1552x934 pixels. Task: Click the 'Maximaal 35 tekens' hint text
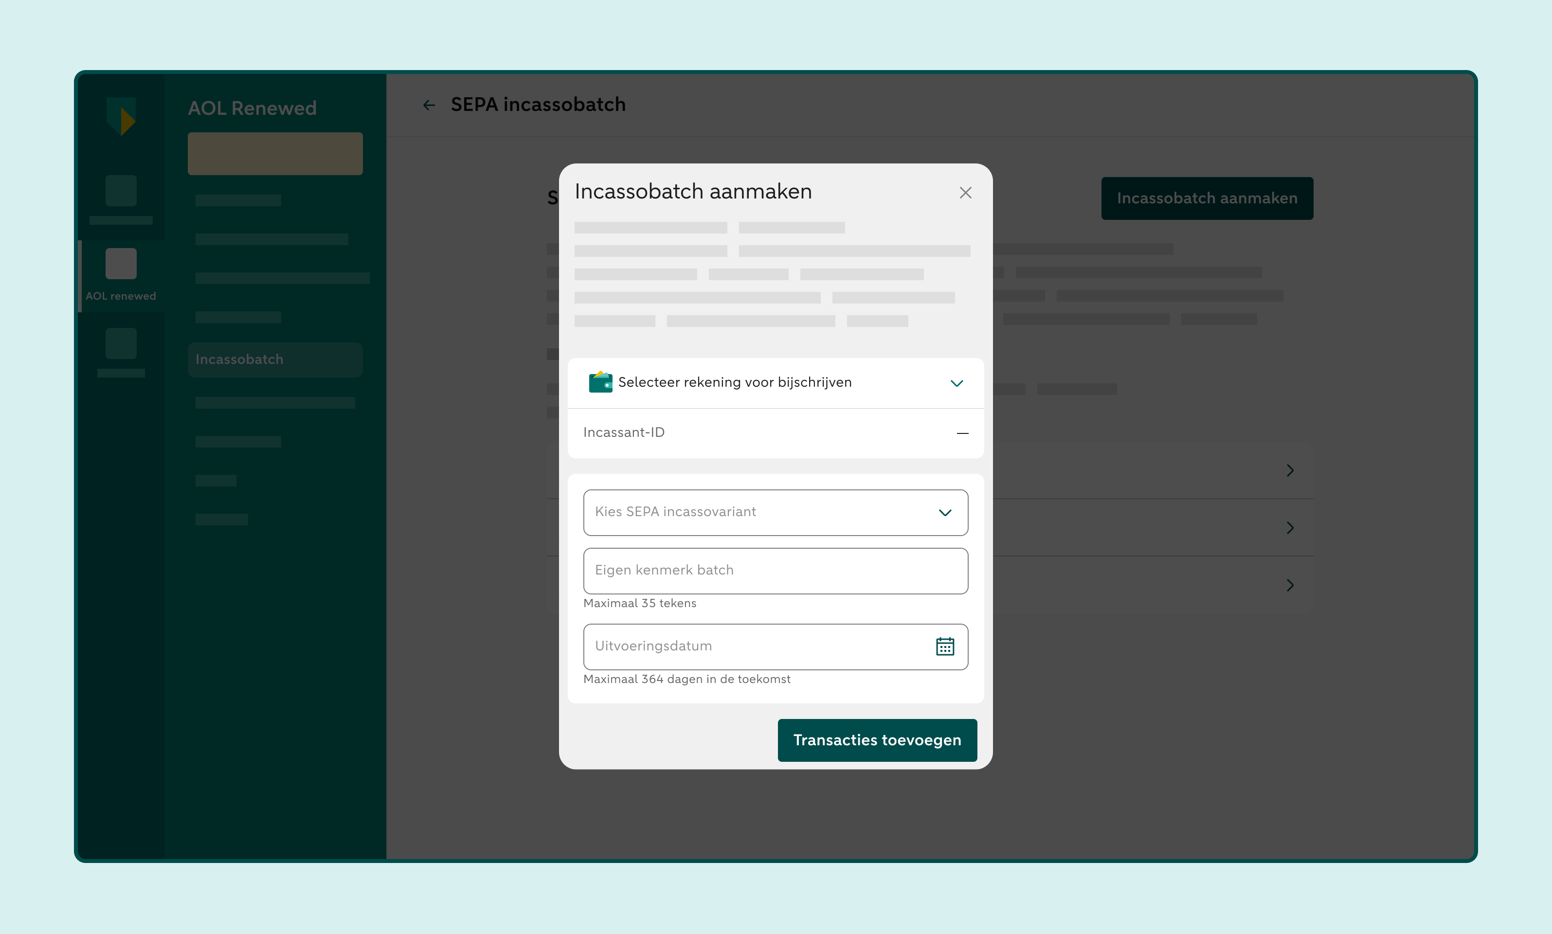point(639,603)
